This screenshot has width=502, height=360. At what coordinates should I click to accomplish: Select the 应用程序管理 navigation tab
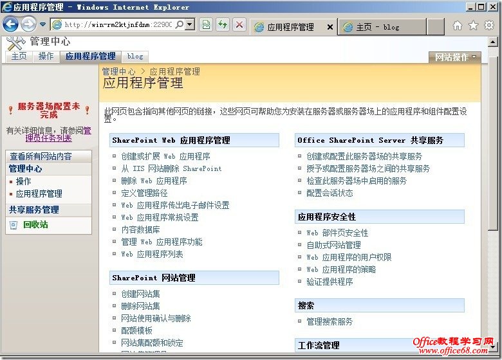[x=91, y=57]
